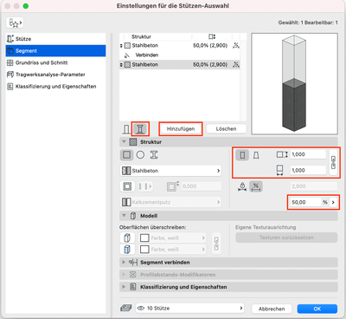Edit cross-section height value 1,000
Image resolution: width=346 pixels, height=319 pixels.
pos(308,154)
